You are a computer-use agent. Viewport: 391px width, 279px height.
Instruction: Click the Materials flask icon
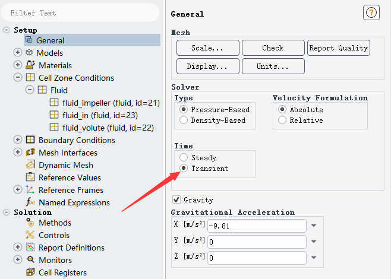(30, 65)
